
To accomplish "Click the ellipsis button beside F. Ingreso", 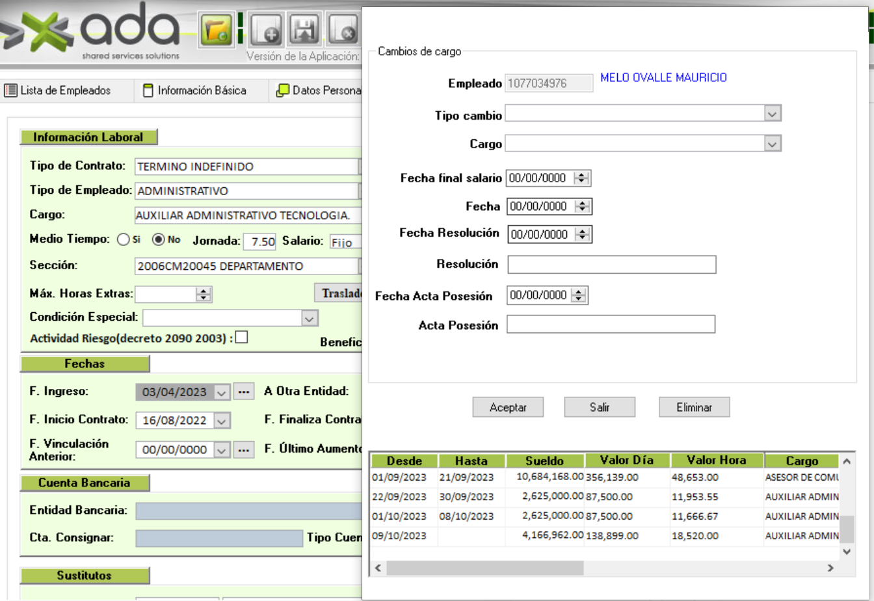I will 243,392.
